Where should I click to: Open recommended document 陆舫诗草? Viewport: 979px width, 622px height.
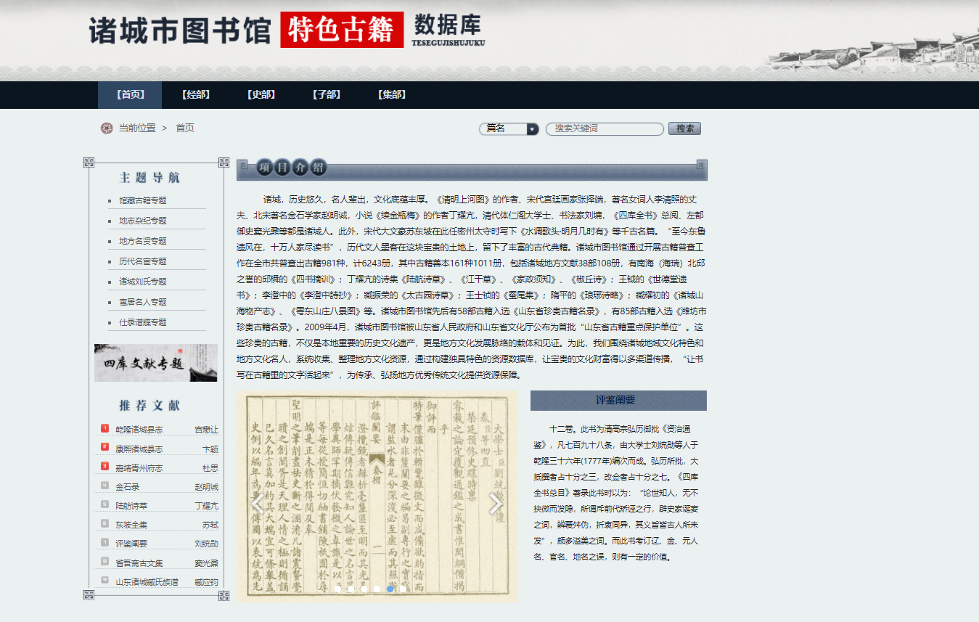click(131, 506)
